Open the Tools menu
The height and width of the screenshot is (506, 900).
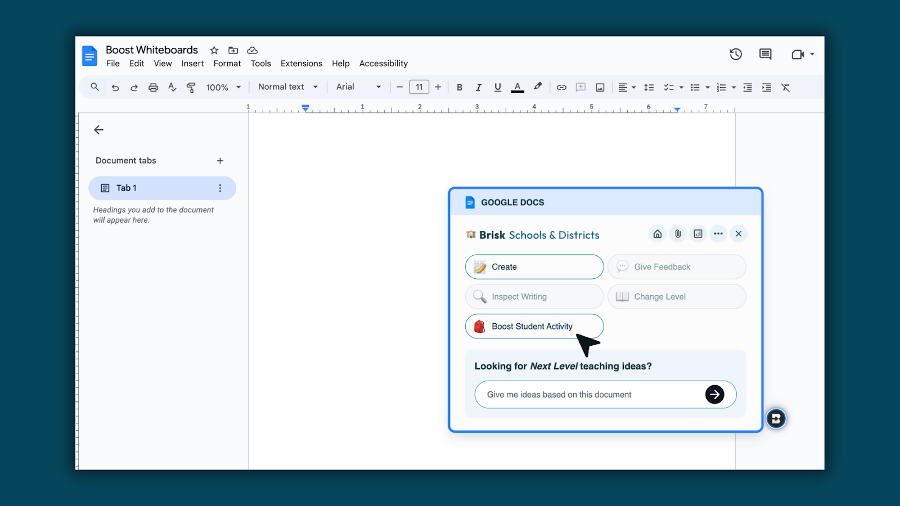(x=260, y=64)
